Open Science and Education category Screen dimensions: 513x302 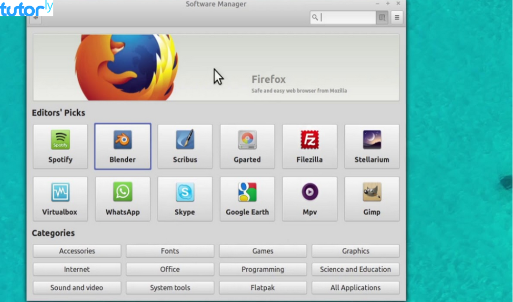356,269
